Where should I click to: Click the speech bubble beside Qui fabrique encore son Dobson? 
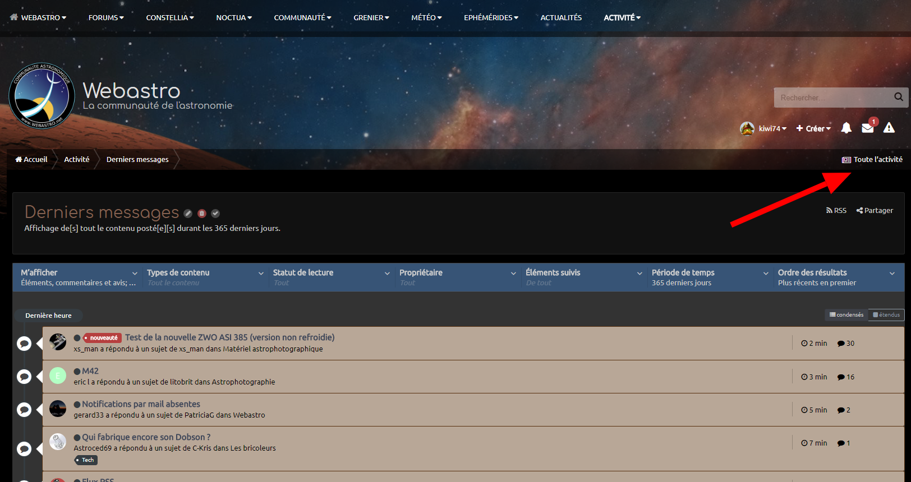(24, 448)
